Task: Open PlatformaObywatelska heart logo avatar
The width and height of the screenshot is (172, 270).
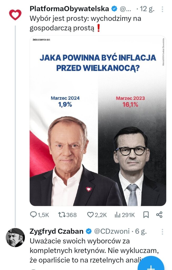Action: [x=15, y=15]
